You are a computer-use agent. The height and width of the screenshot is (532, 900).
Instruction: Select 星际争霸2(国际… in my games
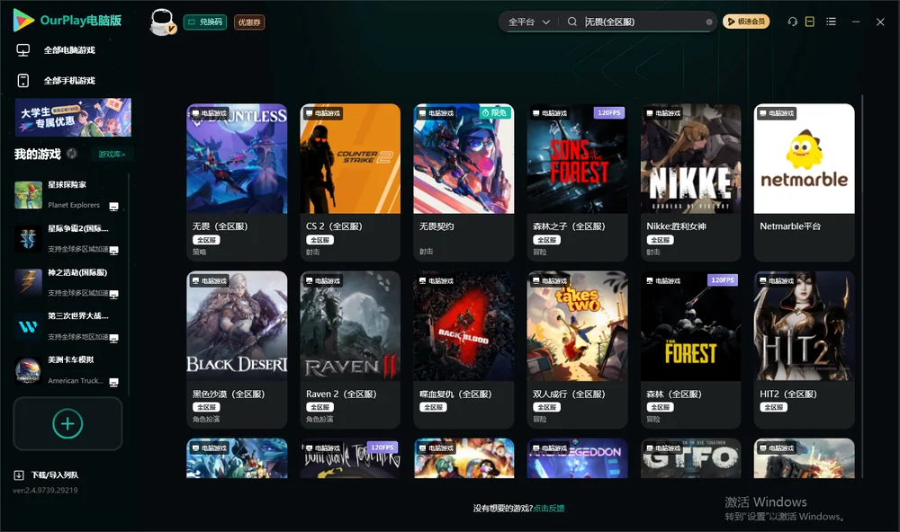pos(67,238)
